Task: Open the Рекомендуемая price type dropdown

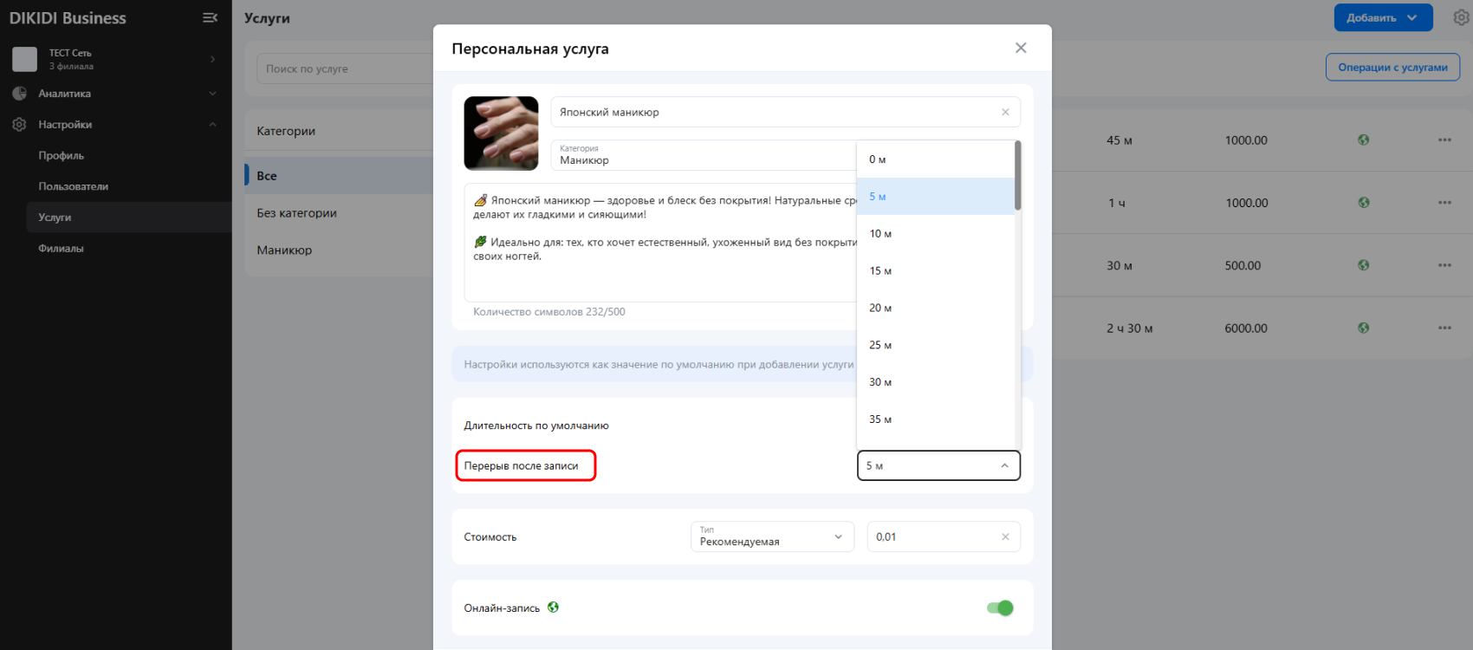Action: tap(772, 536)
